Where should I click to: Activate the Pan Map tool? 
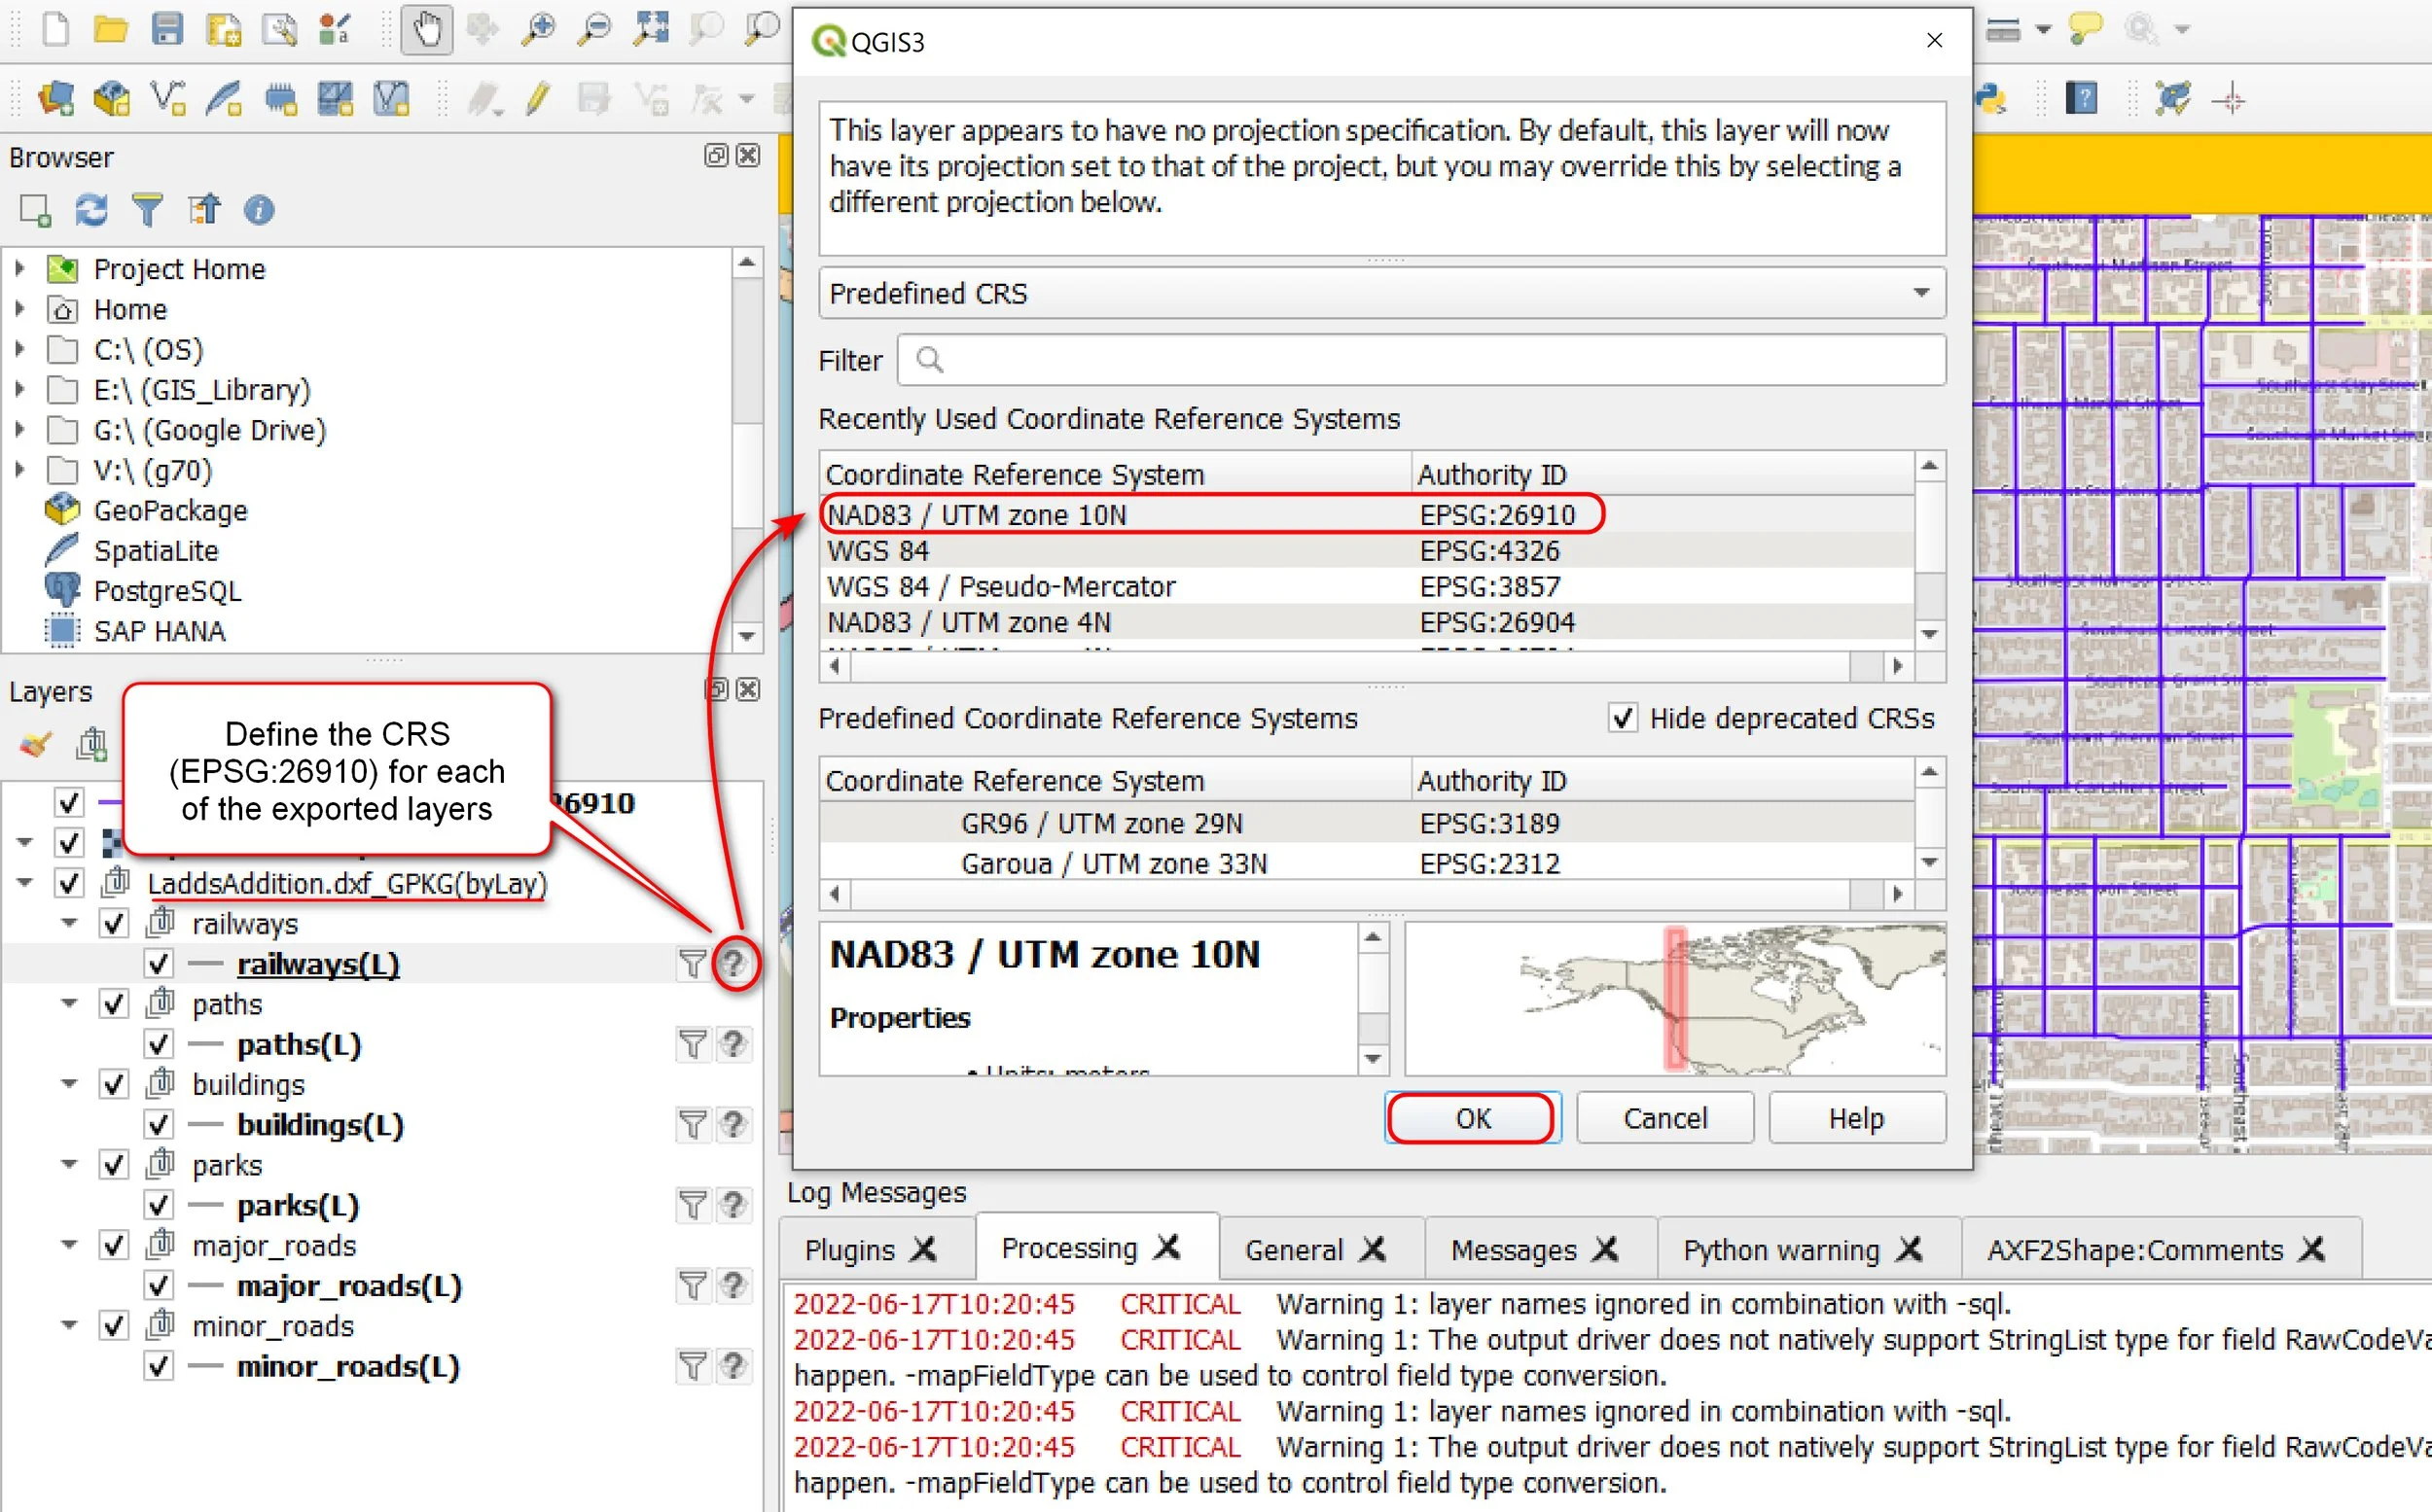[427, 29]
